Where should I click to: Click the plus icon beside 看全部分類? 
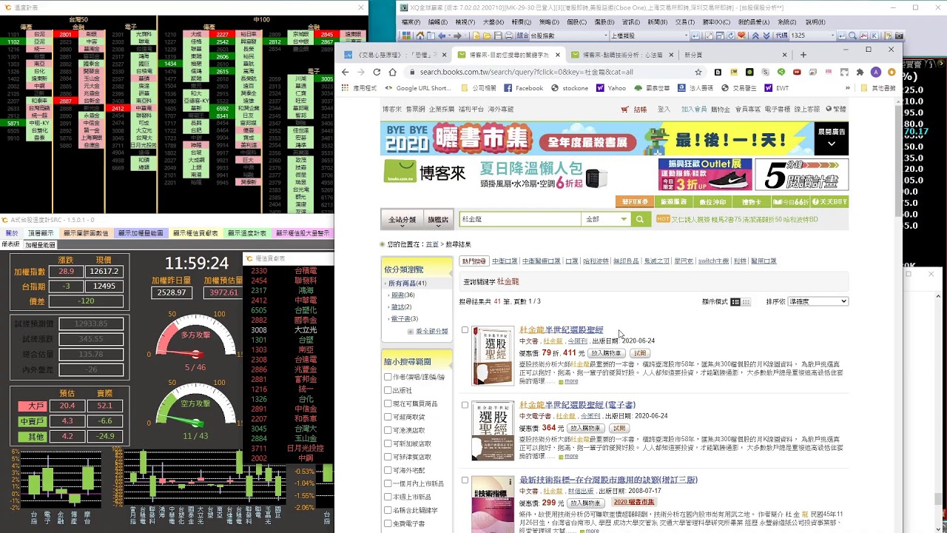click(410, 332)
